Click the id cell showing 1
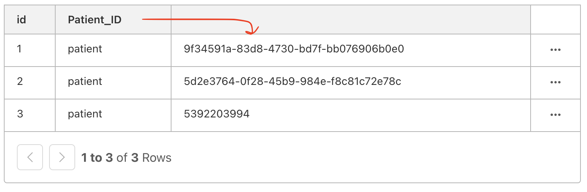 (x=30, y=50)
